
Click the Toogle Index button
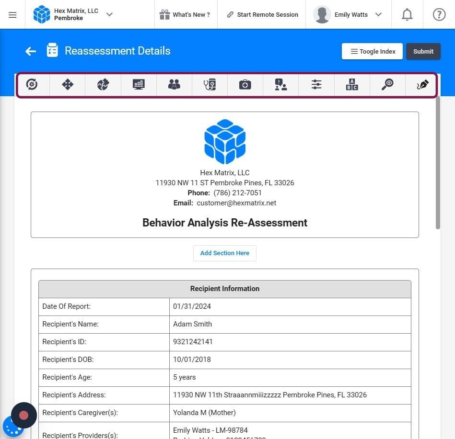coord(372,51)
